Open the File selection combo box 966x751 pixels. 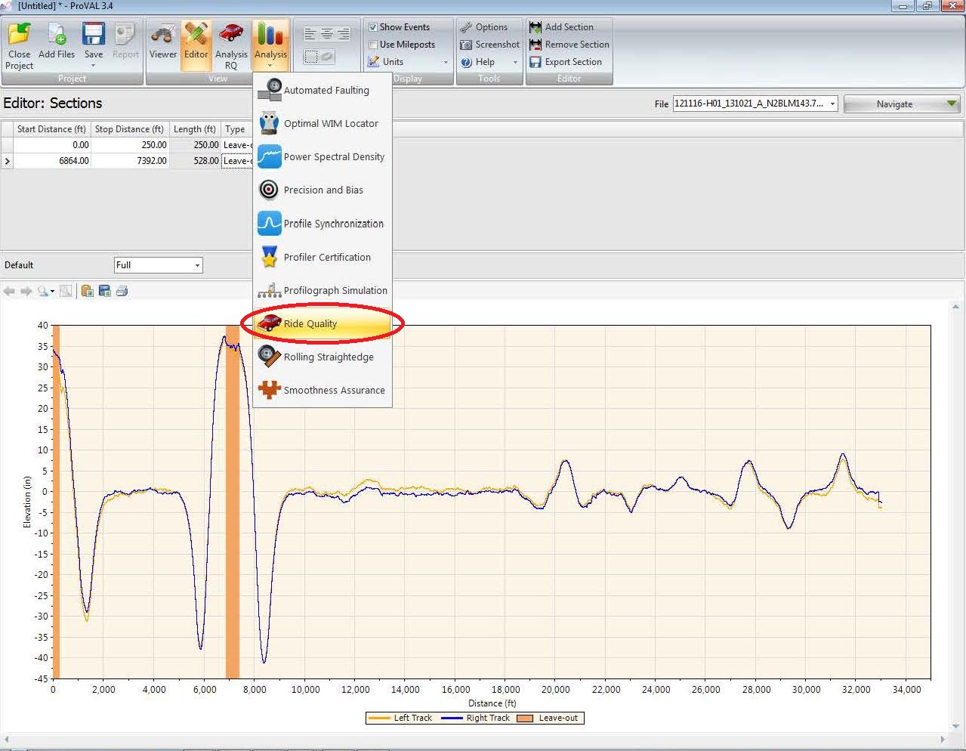pos(755,104)
